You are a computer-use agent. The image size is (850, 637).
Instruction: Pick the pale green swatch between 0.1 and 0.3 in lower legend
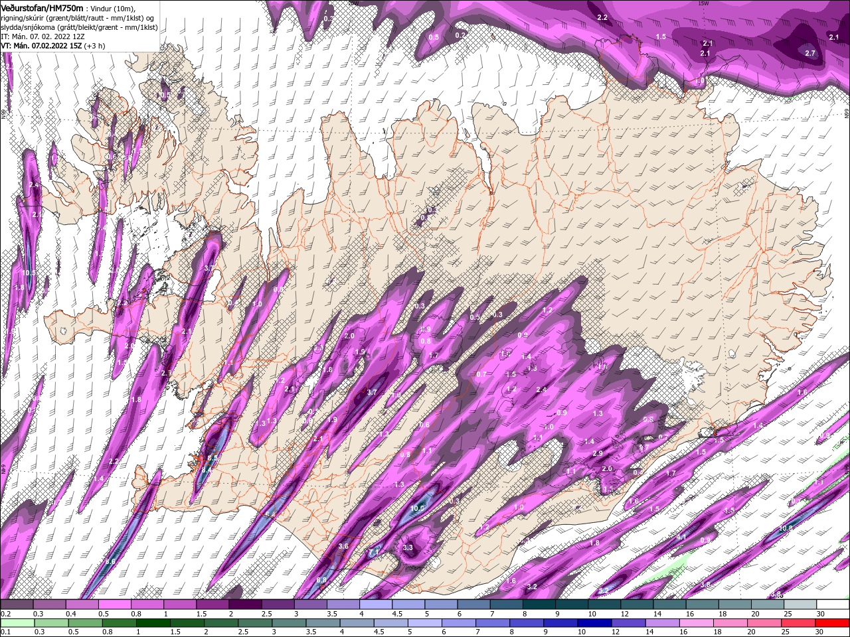[x=17, y=623]
